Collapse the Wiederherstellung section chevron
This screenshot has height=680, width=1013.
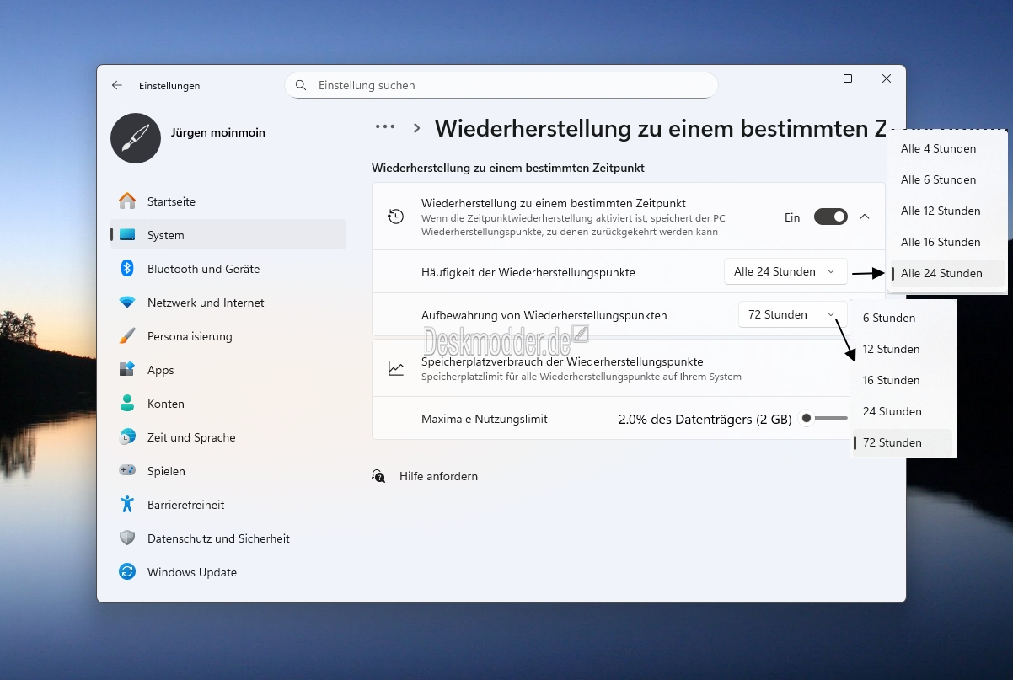coord(865,217)
